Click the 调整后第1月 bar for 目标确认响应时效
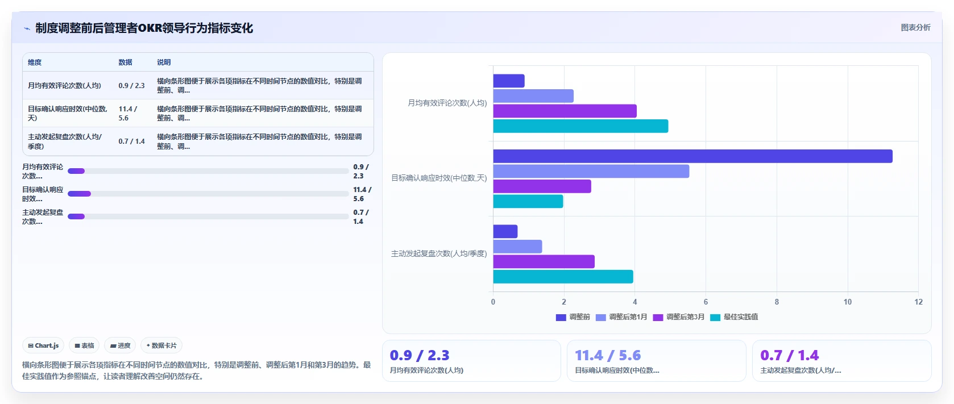The height and width of the screenshot is (404, 954). pos(591,171)
